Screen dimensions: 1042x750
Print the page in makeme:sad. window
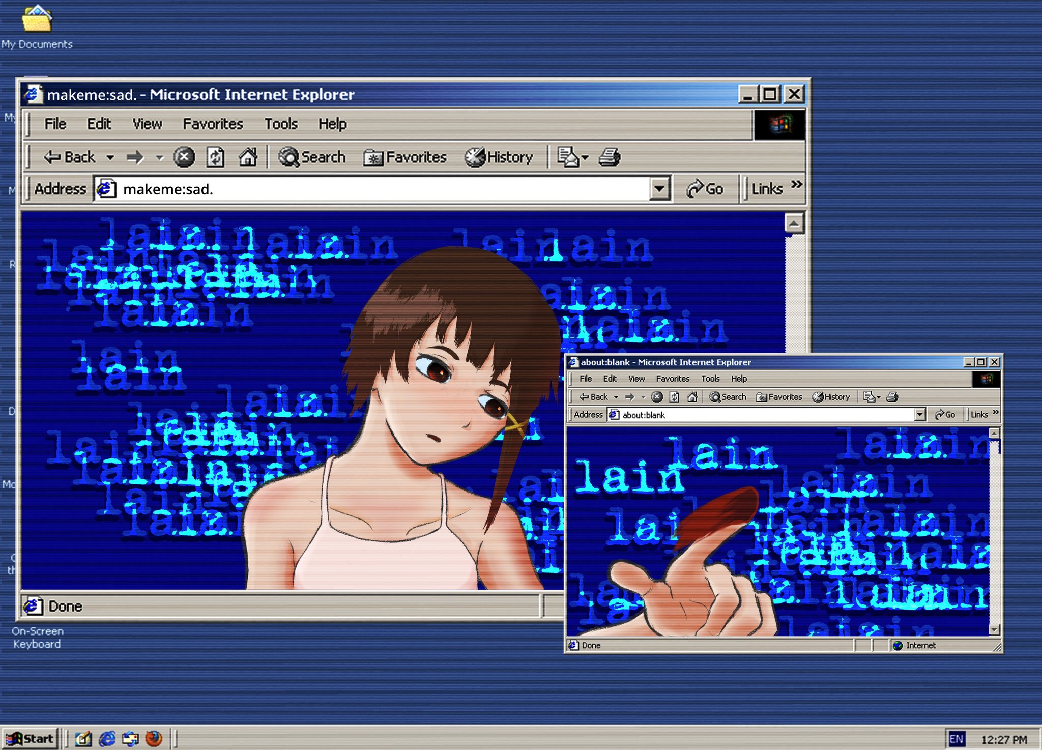(610, 157)
